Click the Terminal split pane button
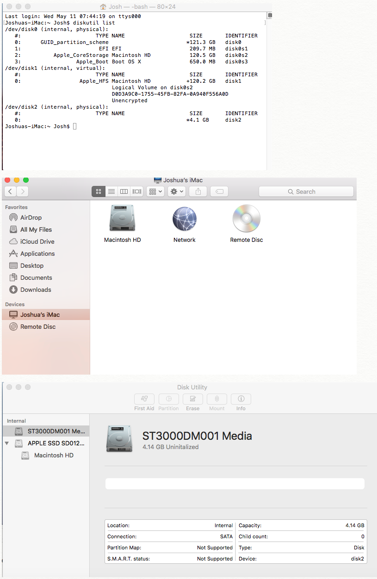 pos(270,15)
